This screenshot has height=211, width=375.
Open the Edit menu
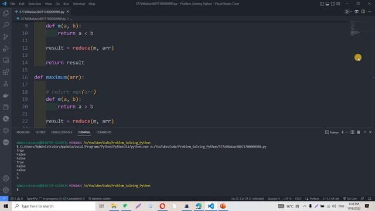point(22,4)
